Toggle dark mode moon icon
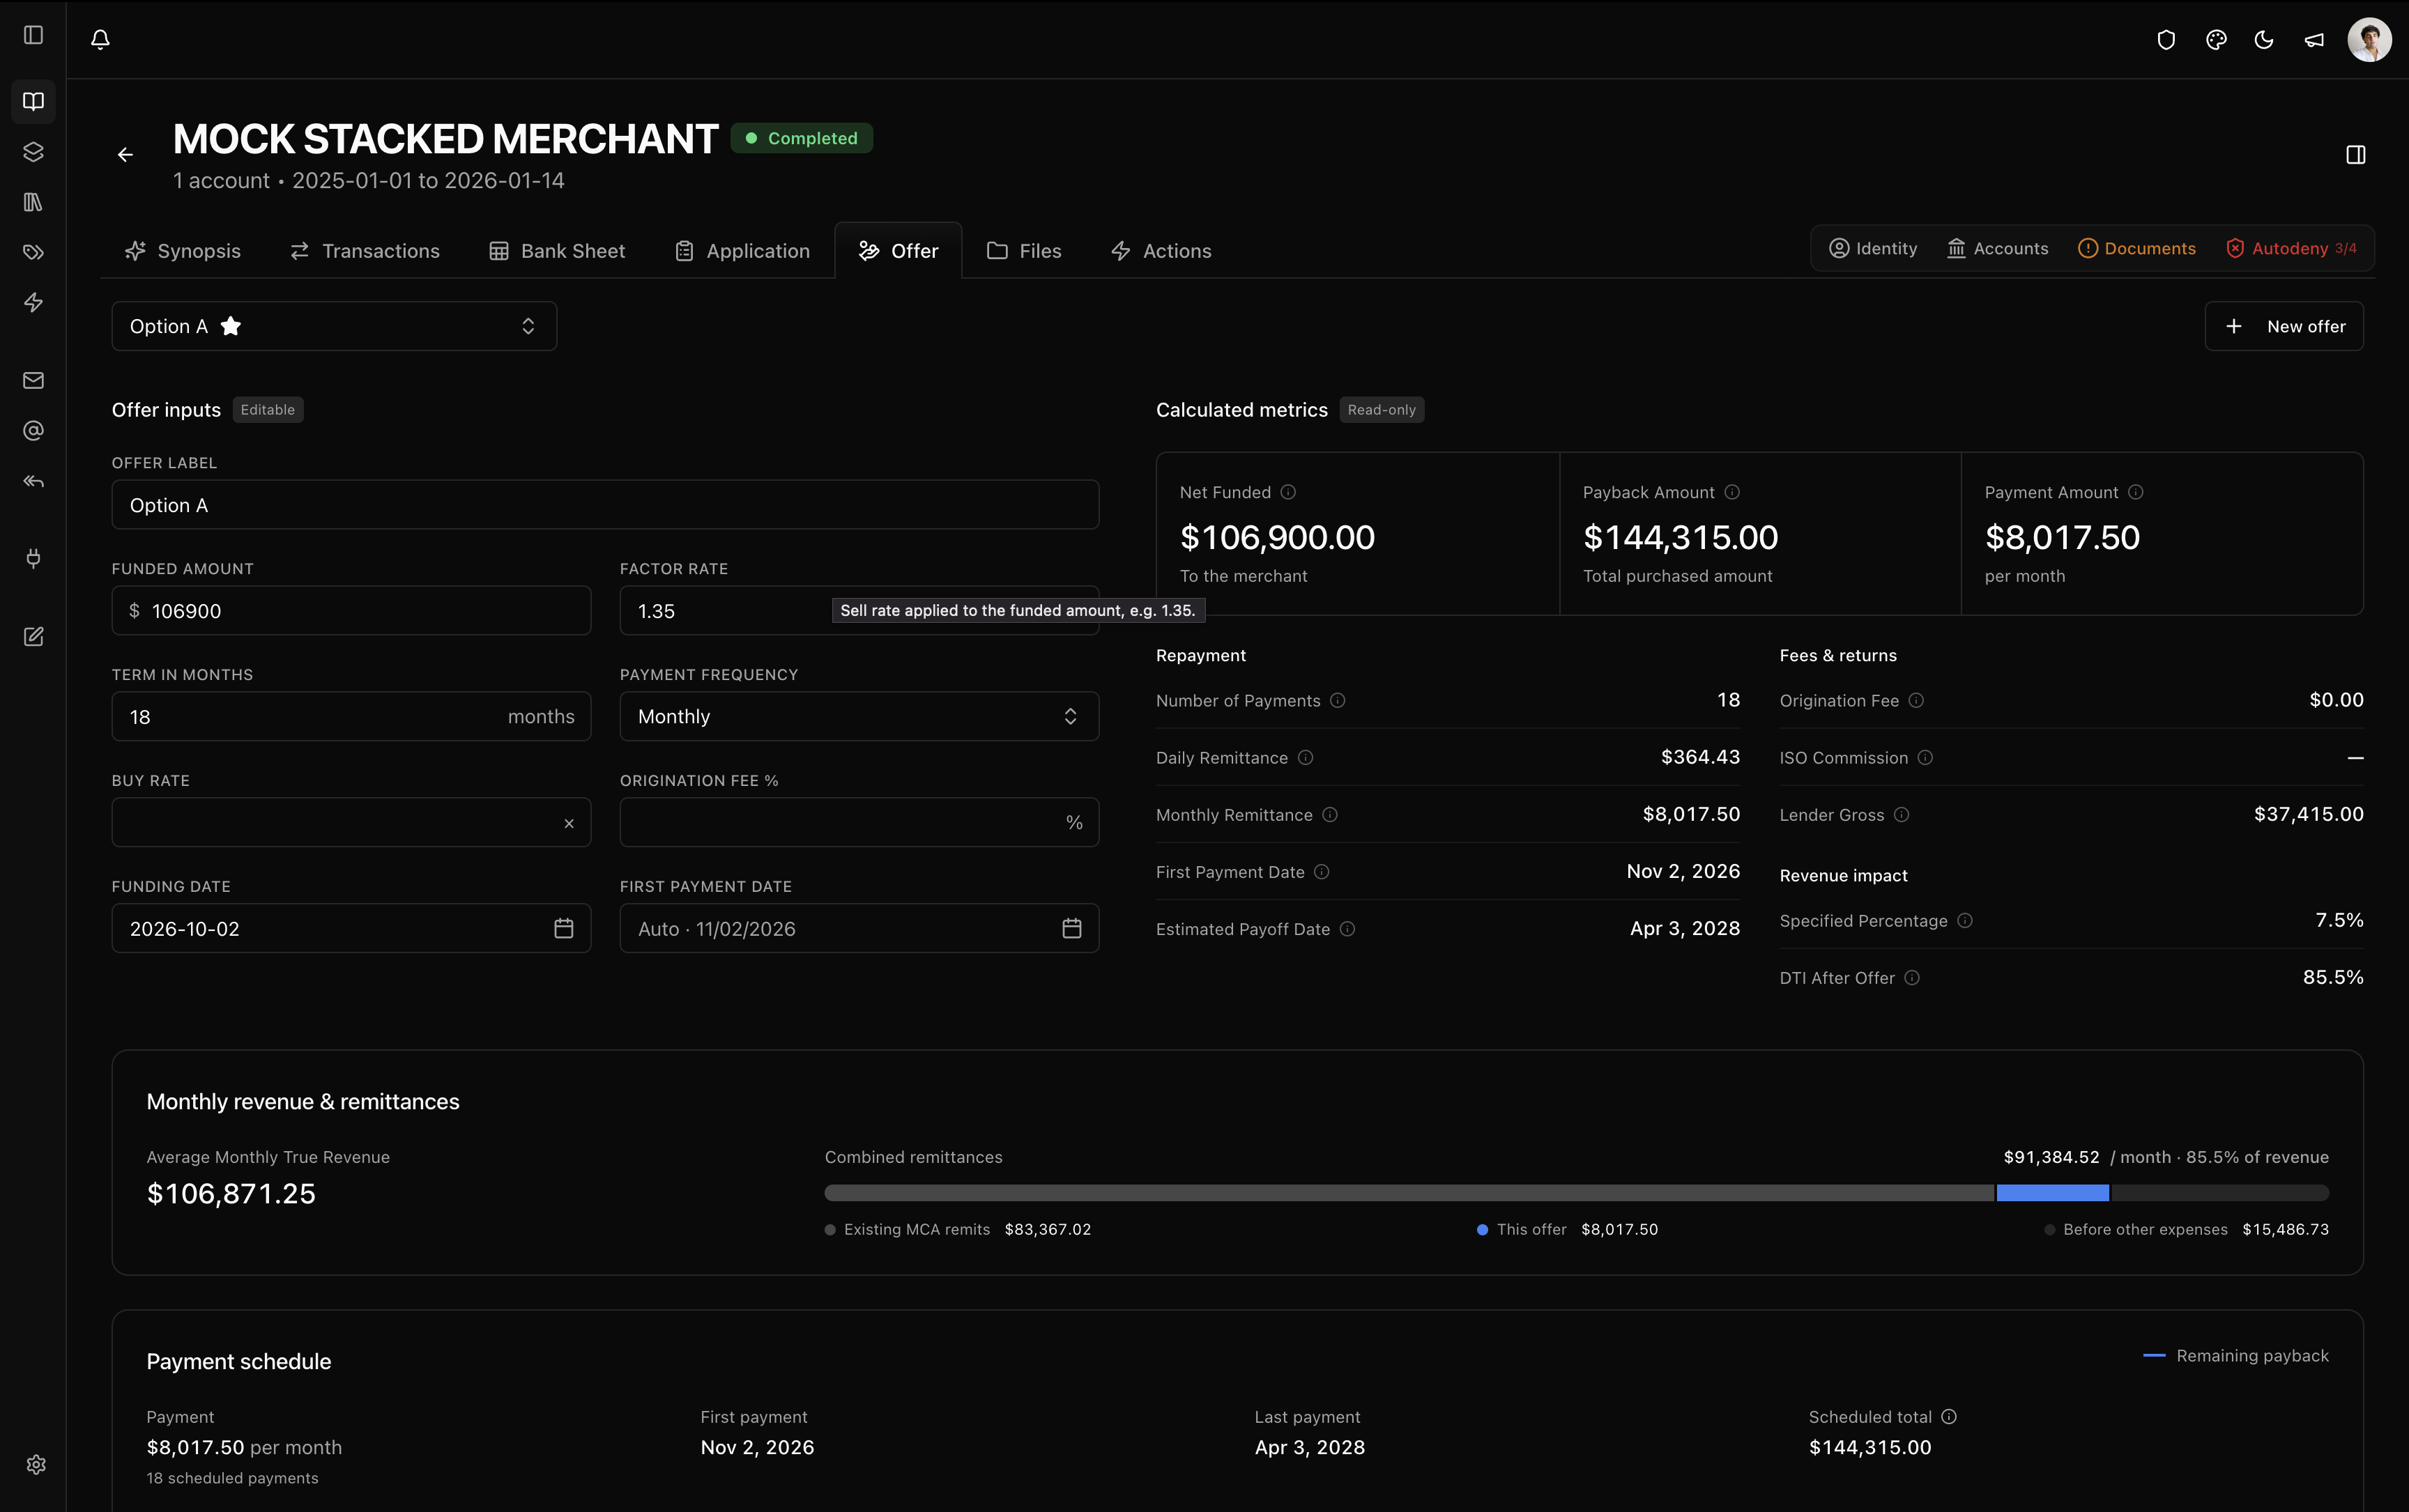Screen dimensions: 2409x1512 pyautogui.click(x=2264, y=40)
